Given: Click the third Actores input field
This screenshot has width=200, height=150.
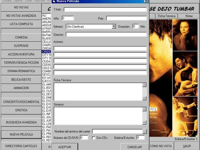Looking at the screenshot, I should [100, 60].
